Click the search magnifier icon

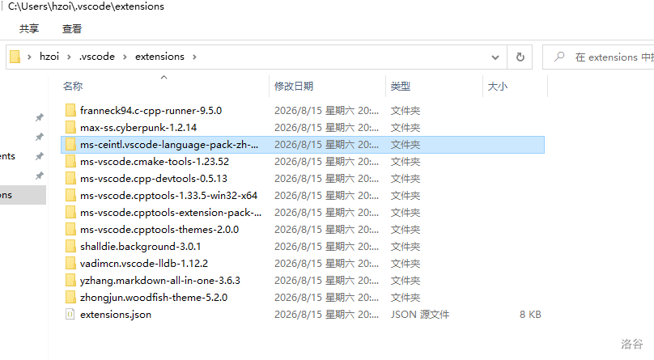[x=559, y=57]
